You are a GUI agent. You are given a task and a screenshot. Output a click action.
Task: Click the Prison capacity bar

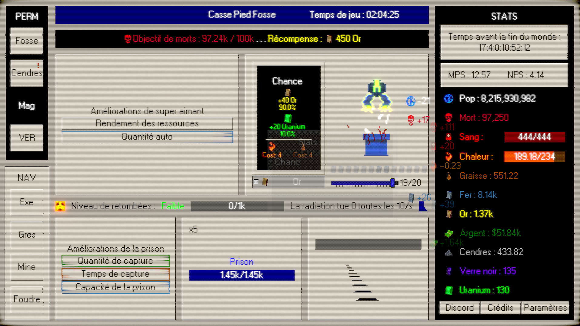(x=242, y=275)
